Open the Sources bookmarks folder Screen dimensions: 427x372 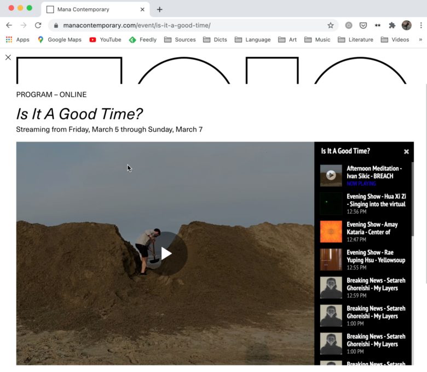pyautogui.click(x=180, y=39)
